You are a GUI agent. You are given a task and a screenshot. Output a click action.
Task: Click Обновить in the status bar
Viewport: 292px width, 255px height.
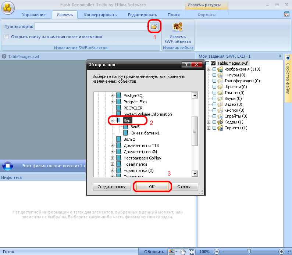154,252
